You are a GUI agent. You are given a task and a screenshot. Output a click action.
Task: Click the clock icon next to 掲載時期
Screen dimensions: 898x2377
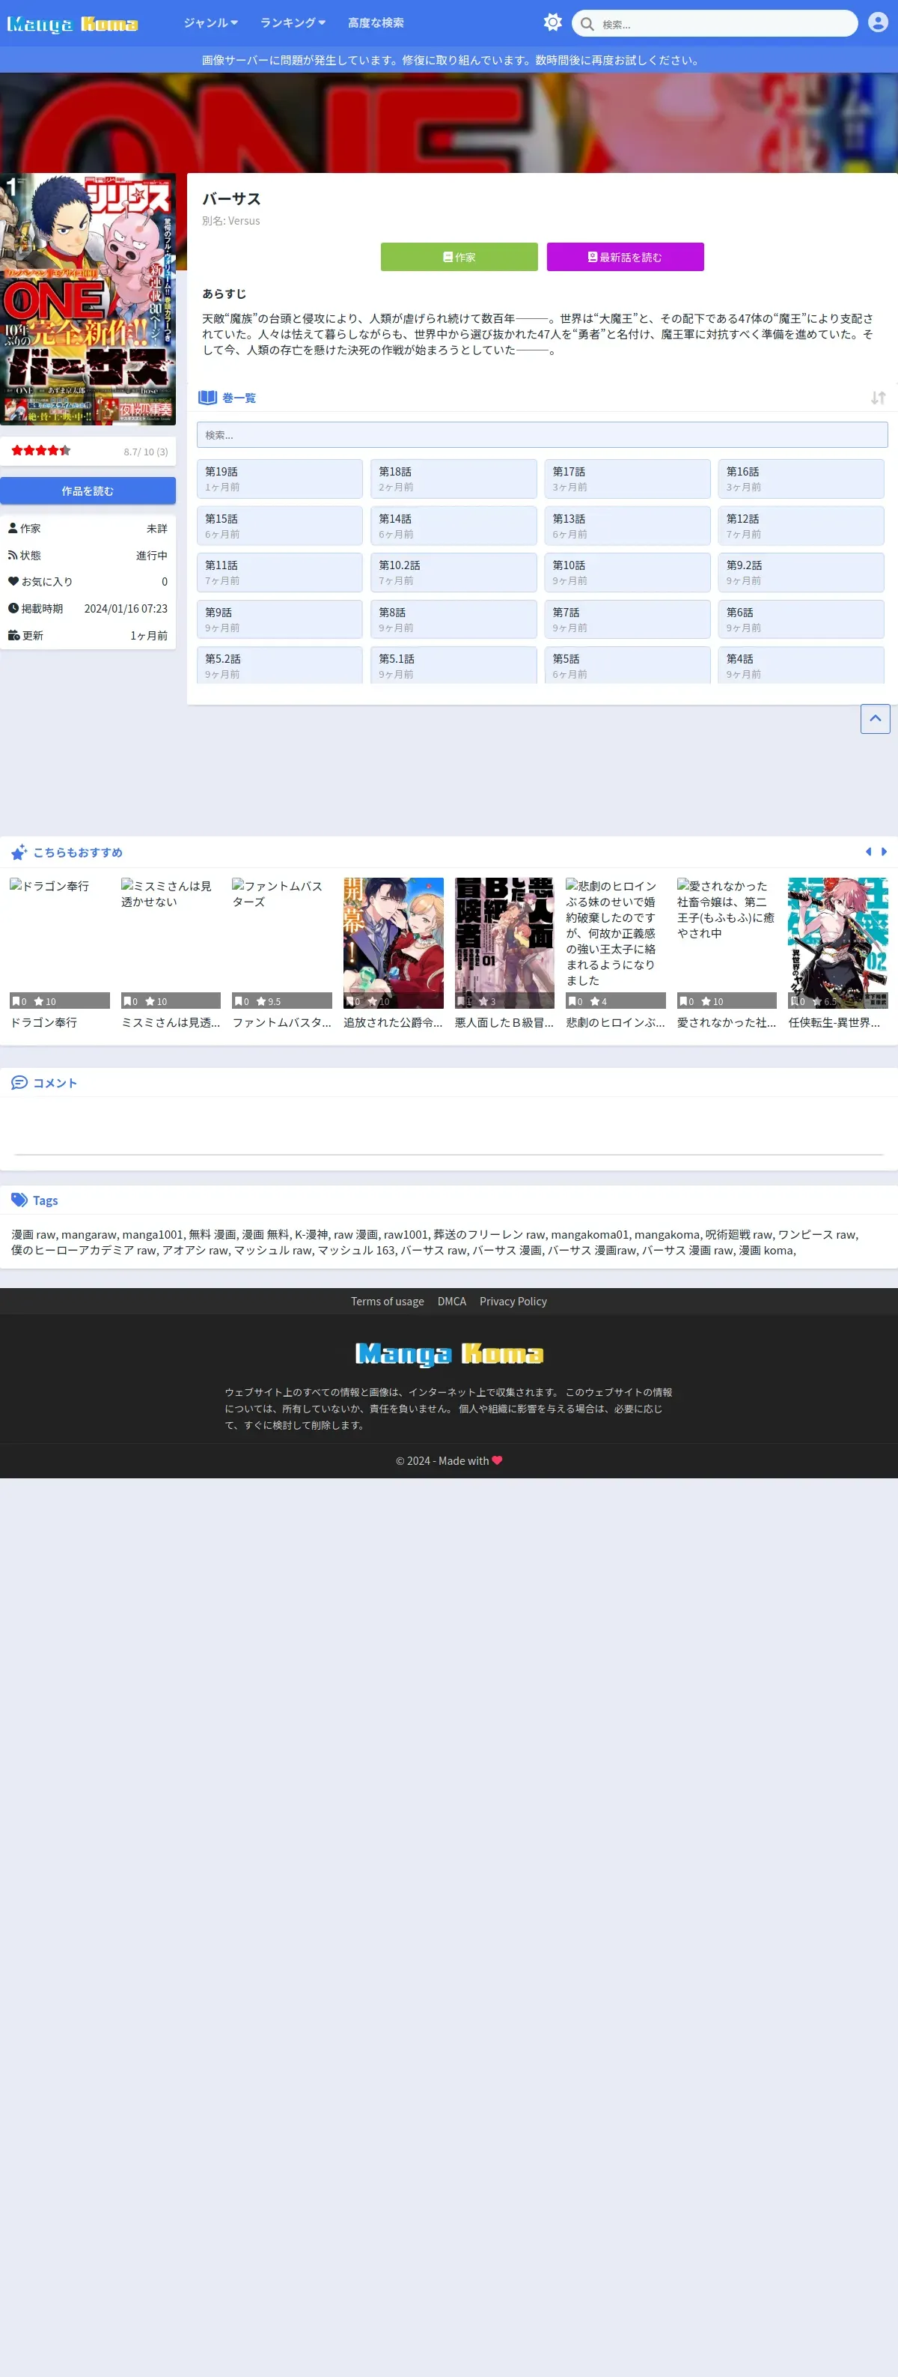(13, 608)
